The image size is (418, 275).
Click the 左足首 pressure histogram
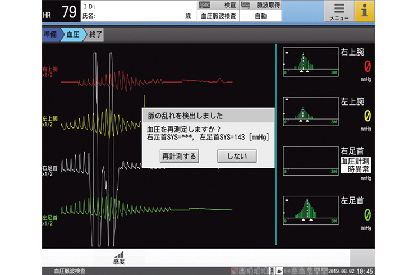310,210
